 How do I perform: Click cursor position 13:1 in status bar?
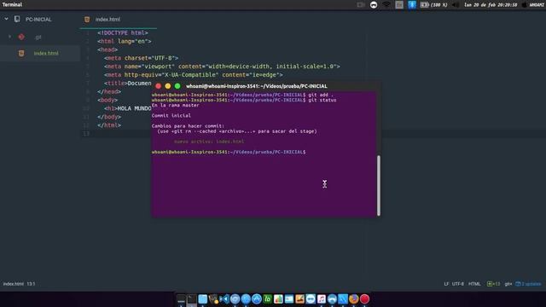31,284
